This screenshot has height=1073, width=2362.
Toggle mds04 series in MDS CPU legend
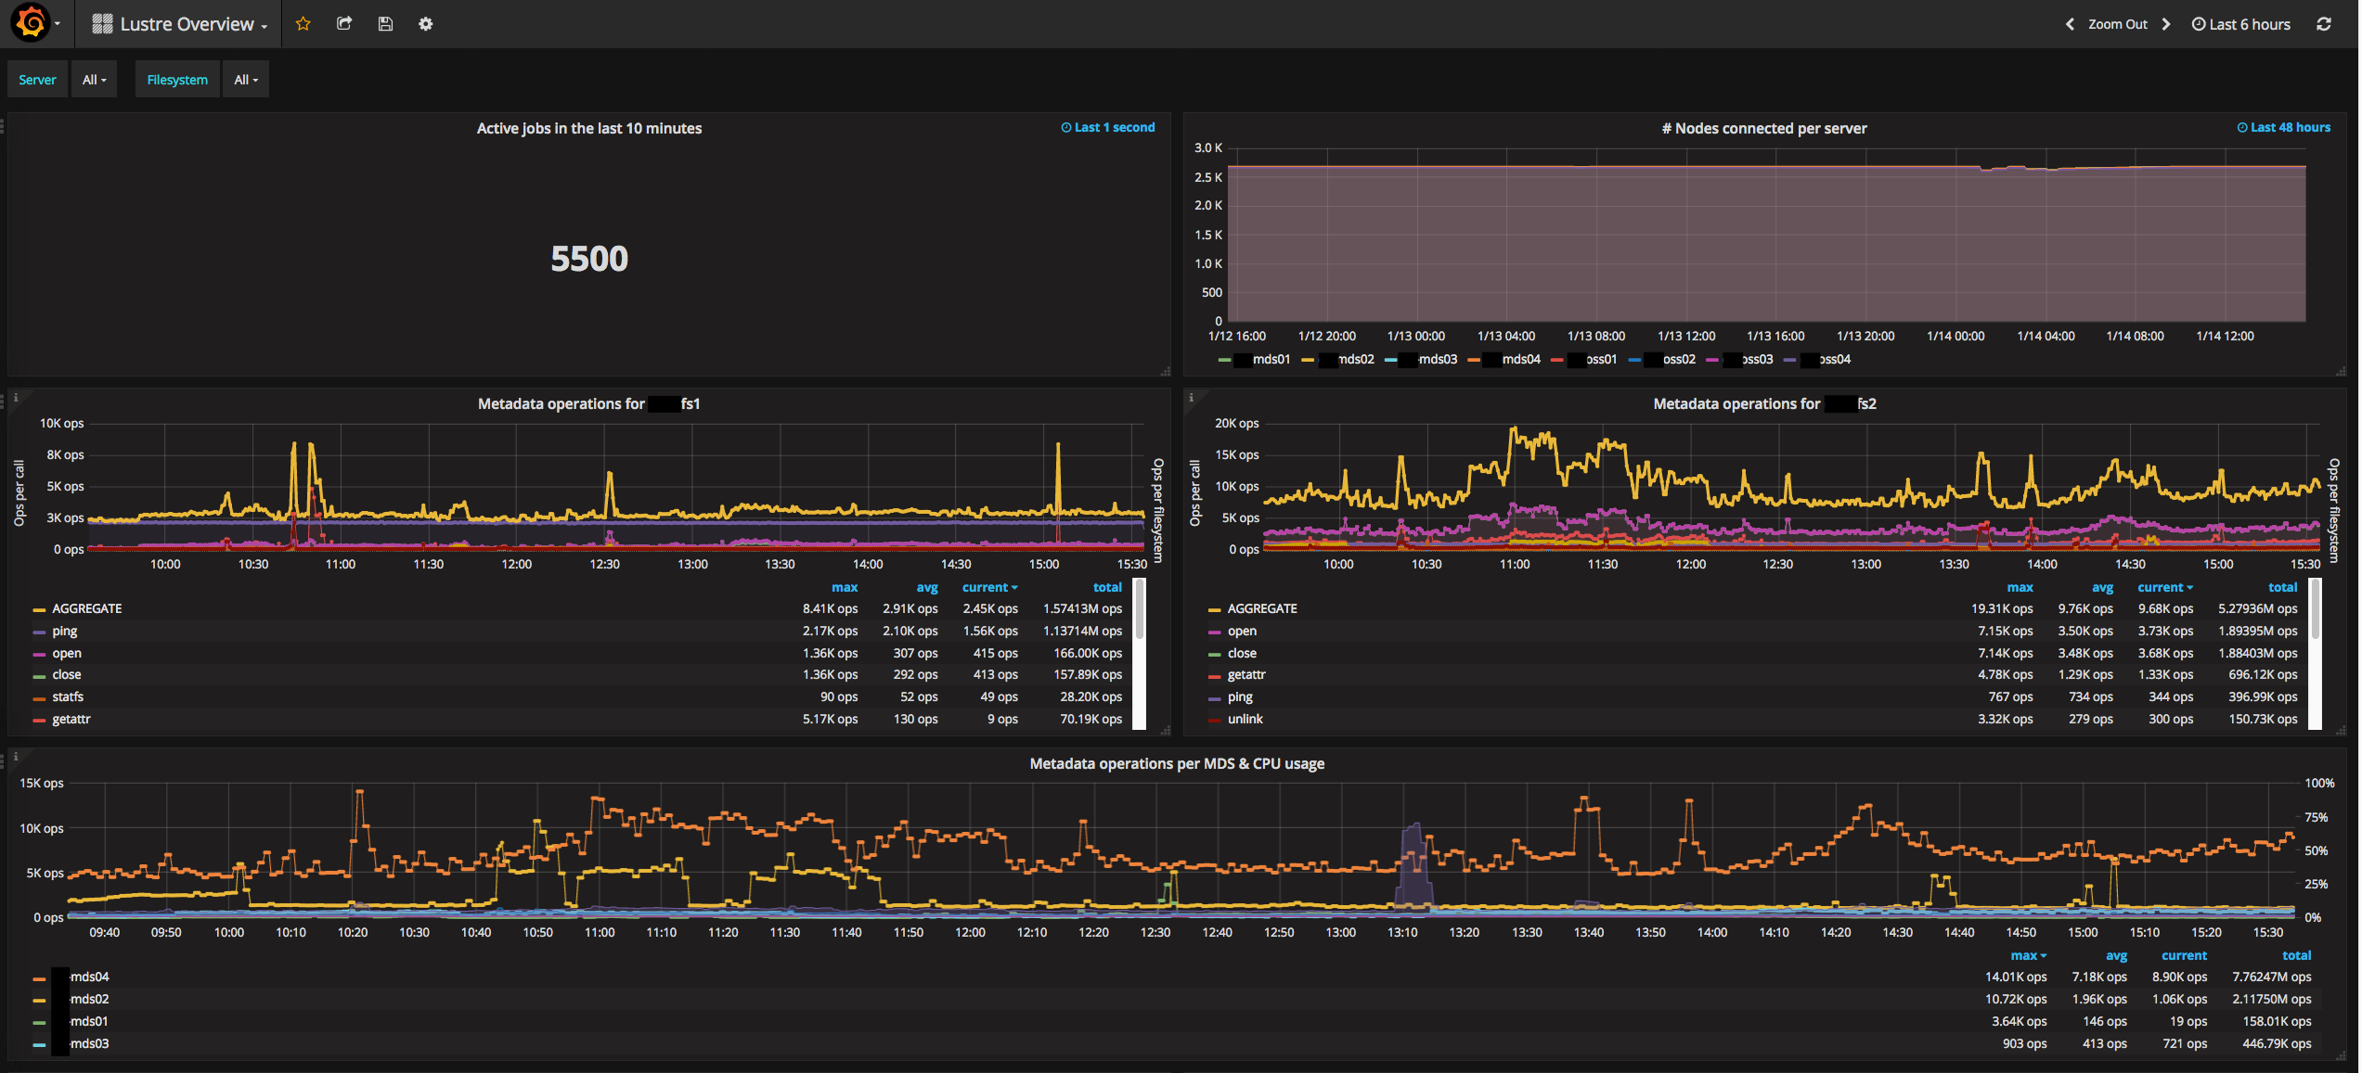89,977
